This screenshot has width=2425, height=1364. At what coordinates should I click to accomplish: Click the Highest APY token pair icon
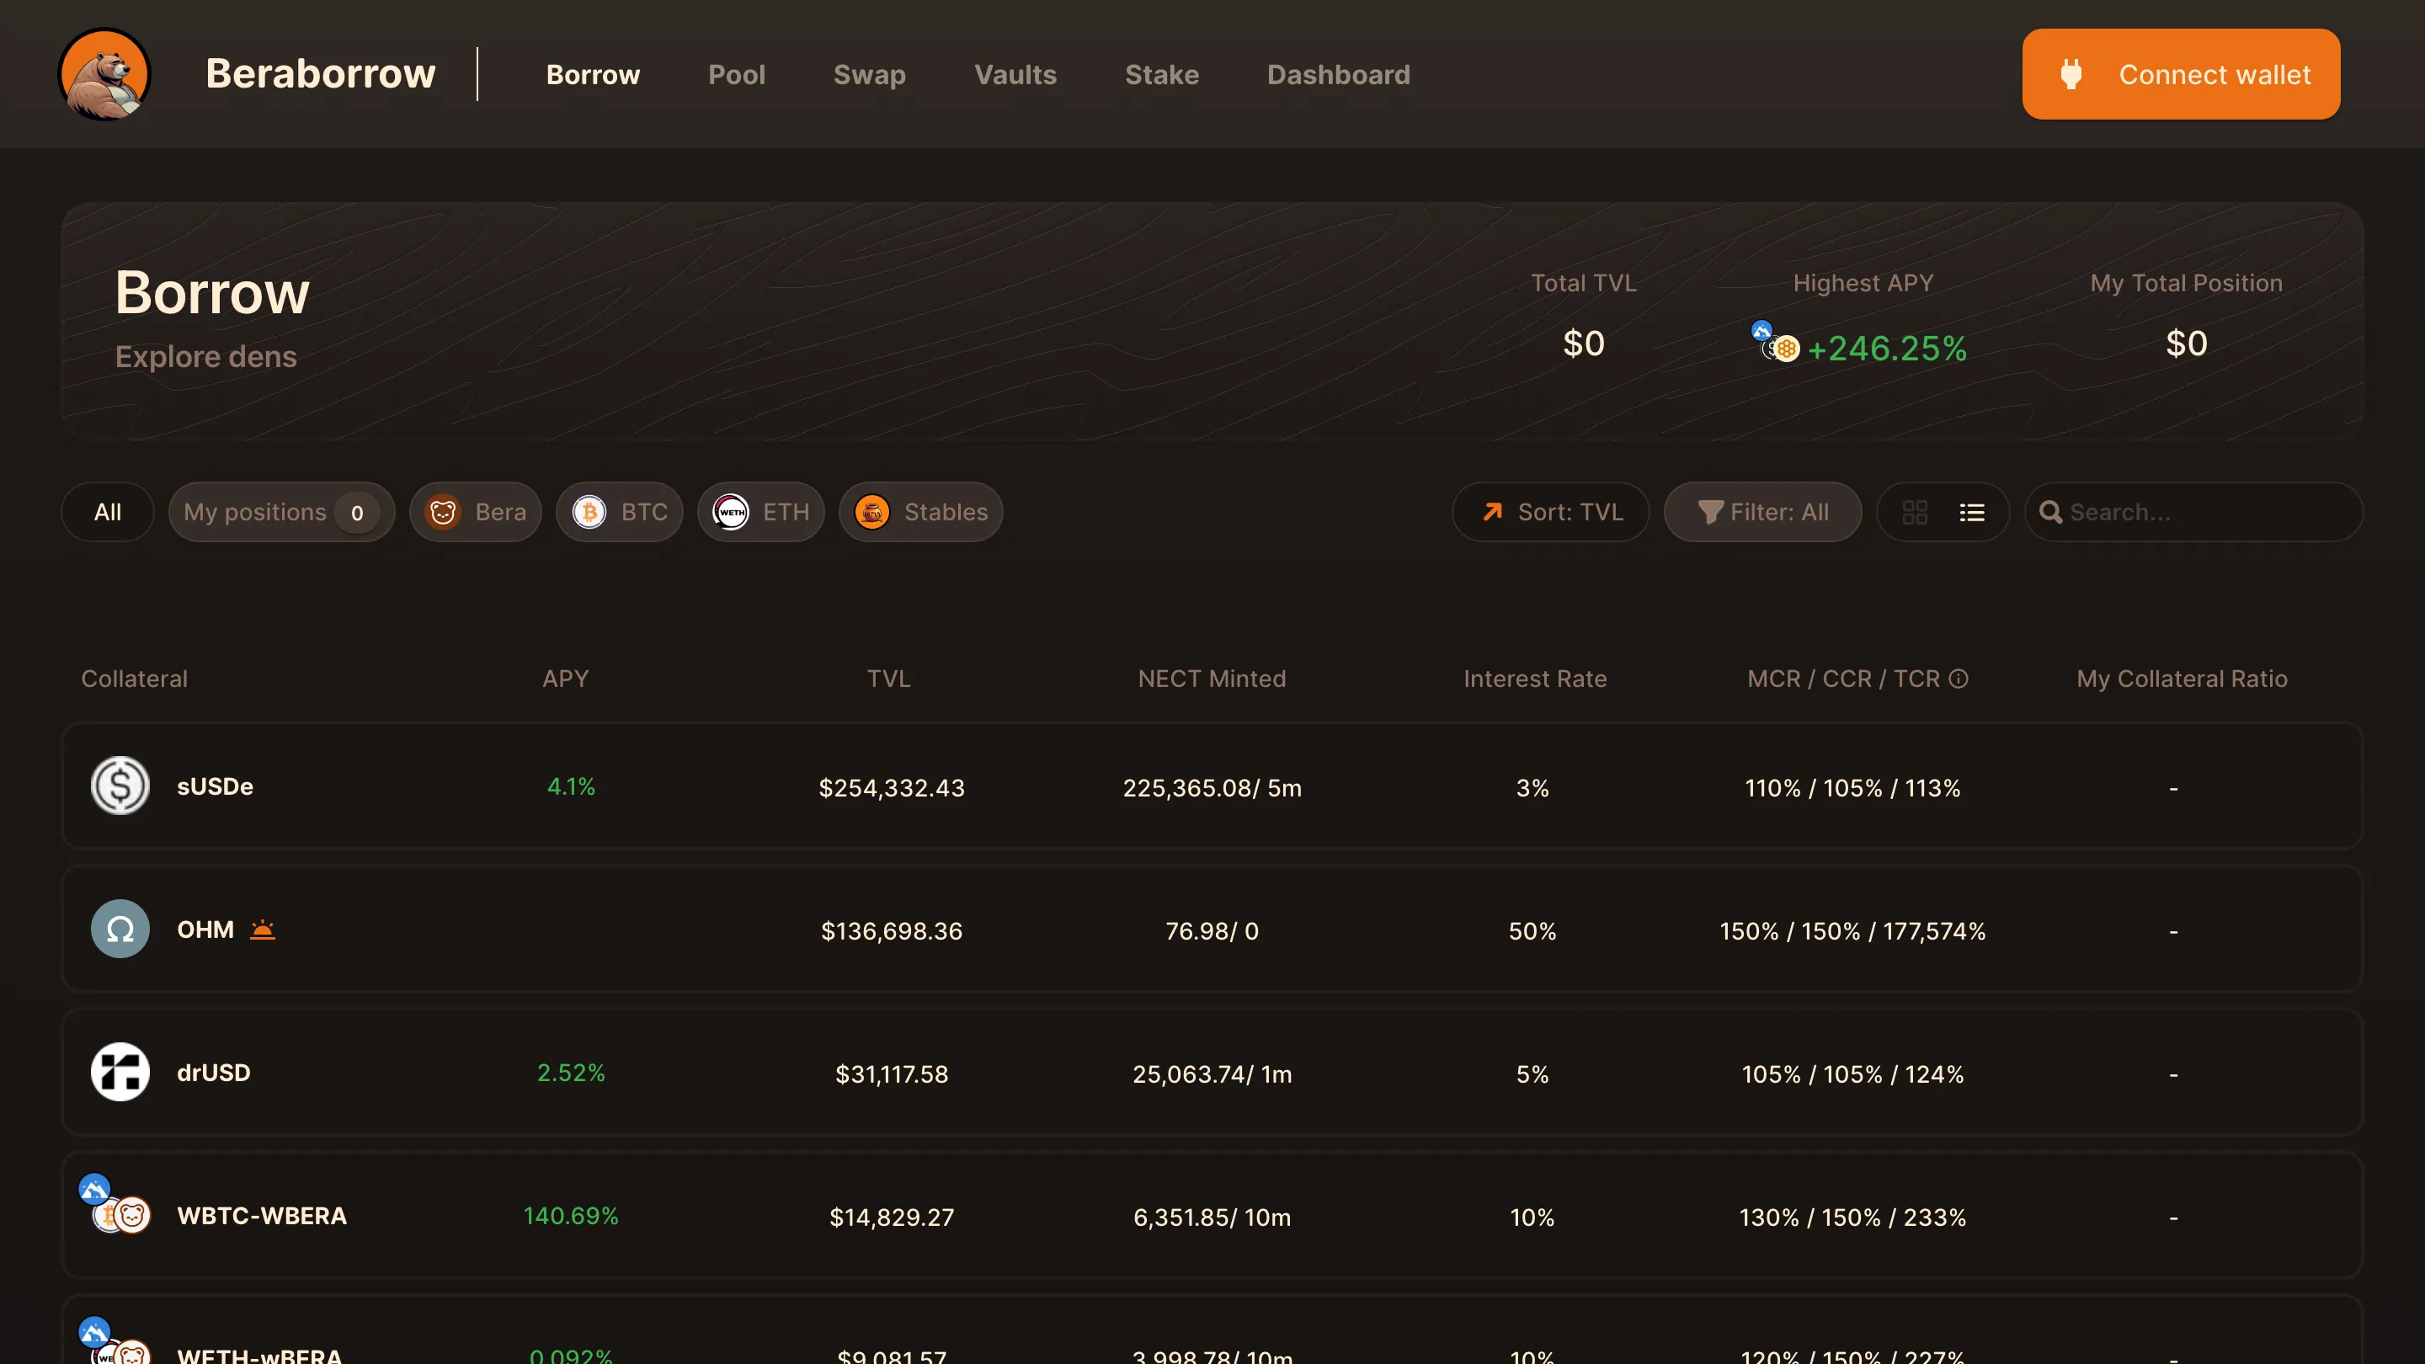[x=1774, y=342]
